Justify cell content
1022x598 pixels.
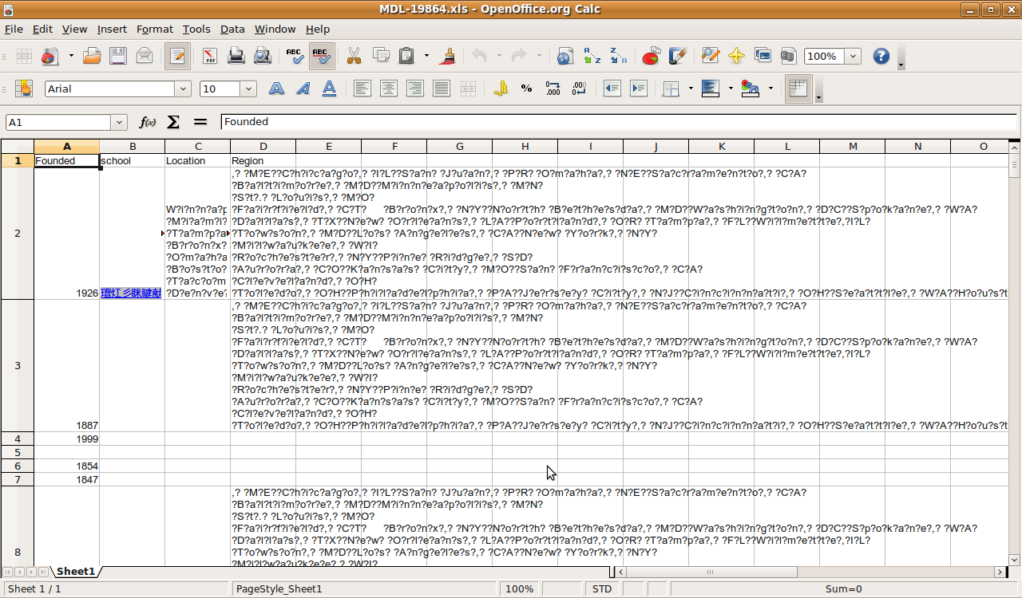pyautogui.click(x=442, y=89)
